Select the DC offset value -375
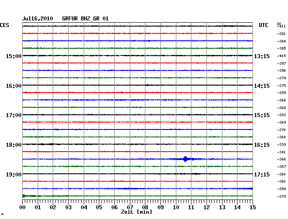288x219 pixels. tap(281, 86)
